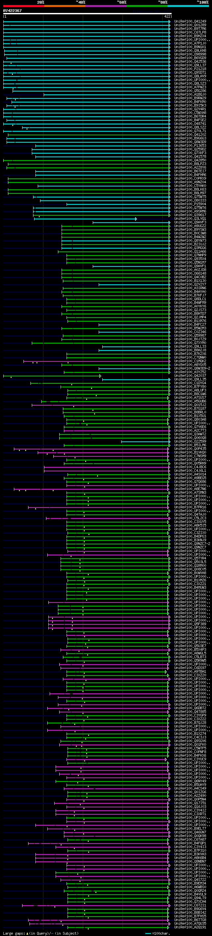Click the UniRef100_Q5G286 label
This screenshot has width=212, height=936.
pos(190,91)
